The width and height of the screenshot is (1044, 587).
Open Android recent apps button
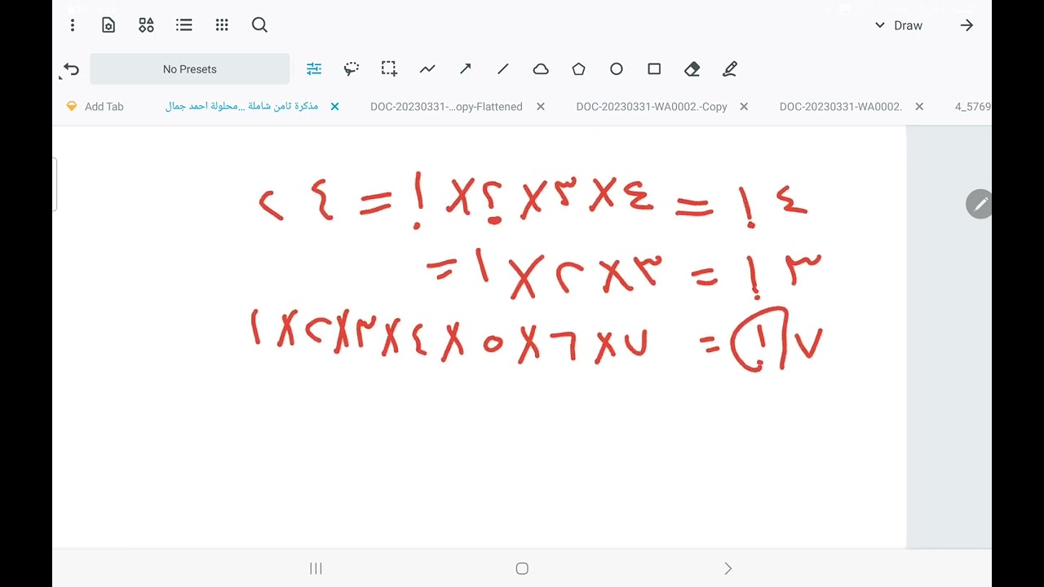tap(316, 569)
